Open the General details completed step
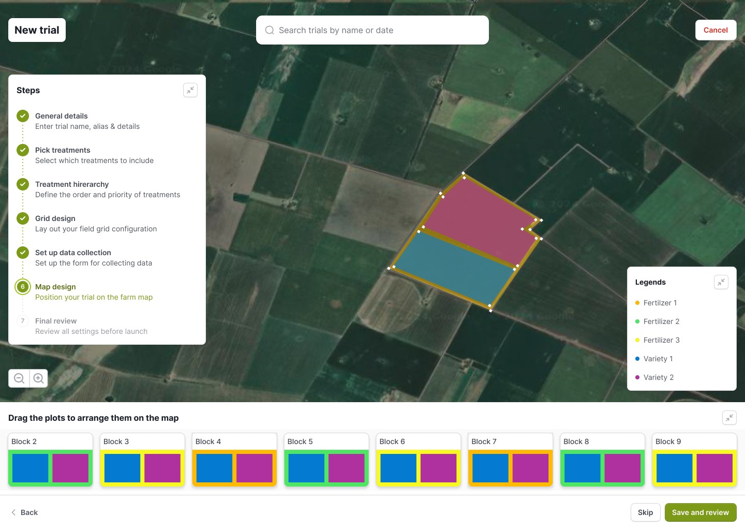The width and height of the screenshot is (745, 530). click(61, 116)
